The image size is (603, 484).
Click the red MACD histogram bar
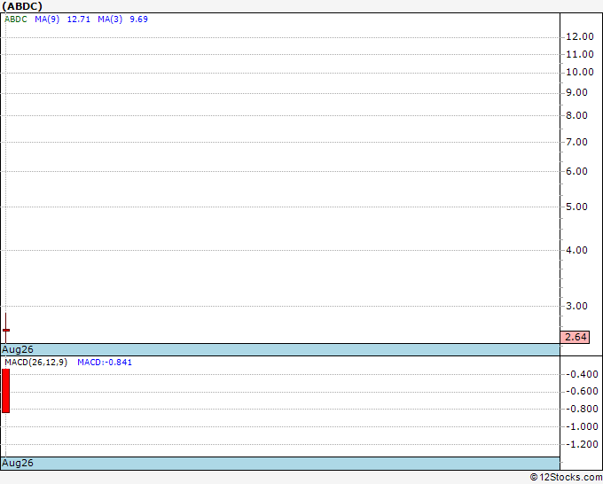[x=6, y=391]
